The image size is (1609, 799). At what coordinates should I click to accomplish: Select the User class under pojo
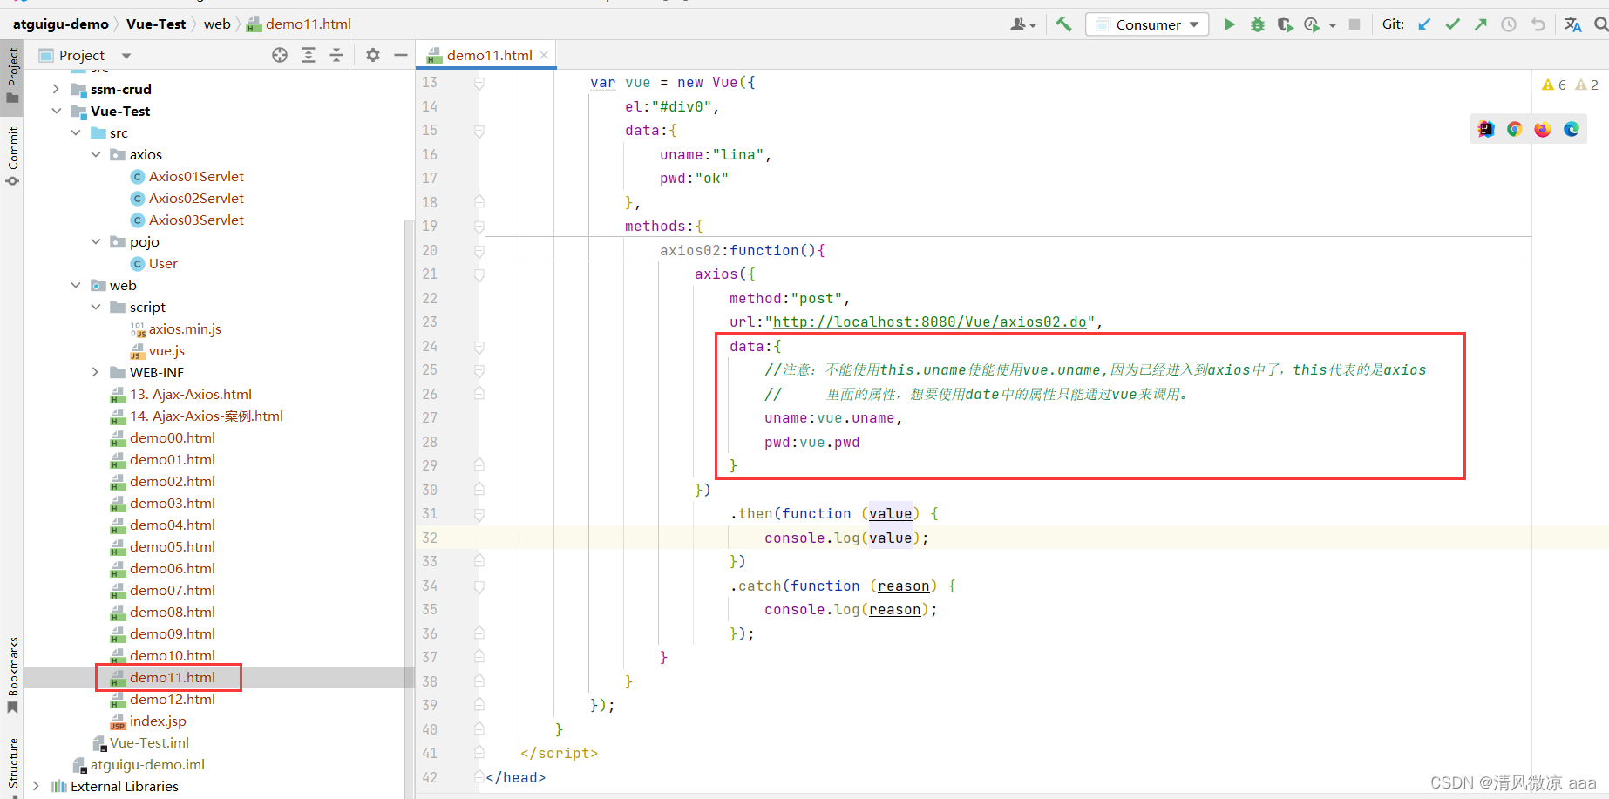tap(163, 263)
